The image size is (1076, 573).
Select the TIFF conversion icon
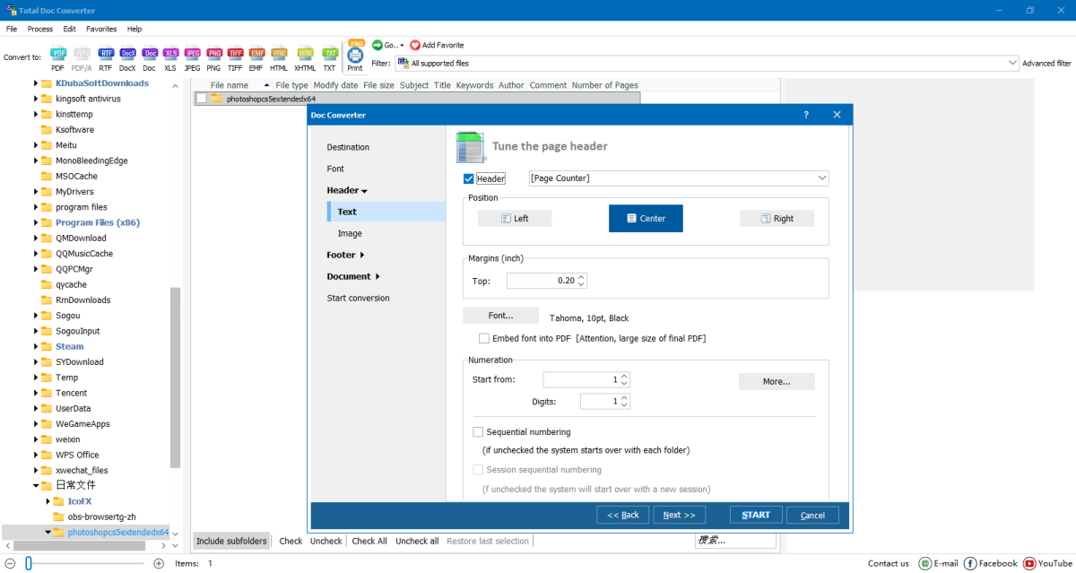235,56
